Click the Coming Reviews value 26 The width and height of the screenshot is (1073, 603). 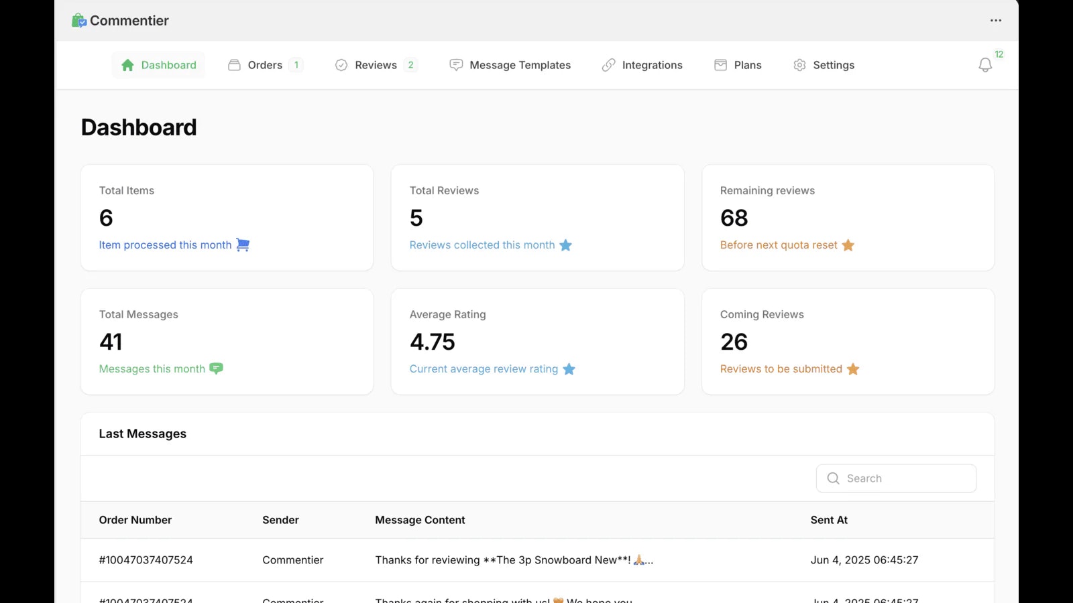pyautogui.click(x=734, y=342)
